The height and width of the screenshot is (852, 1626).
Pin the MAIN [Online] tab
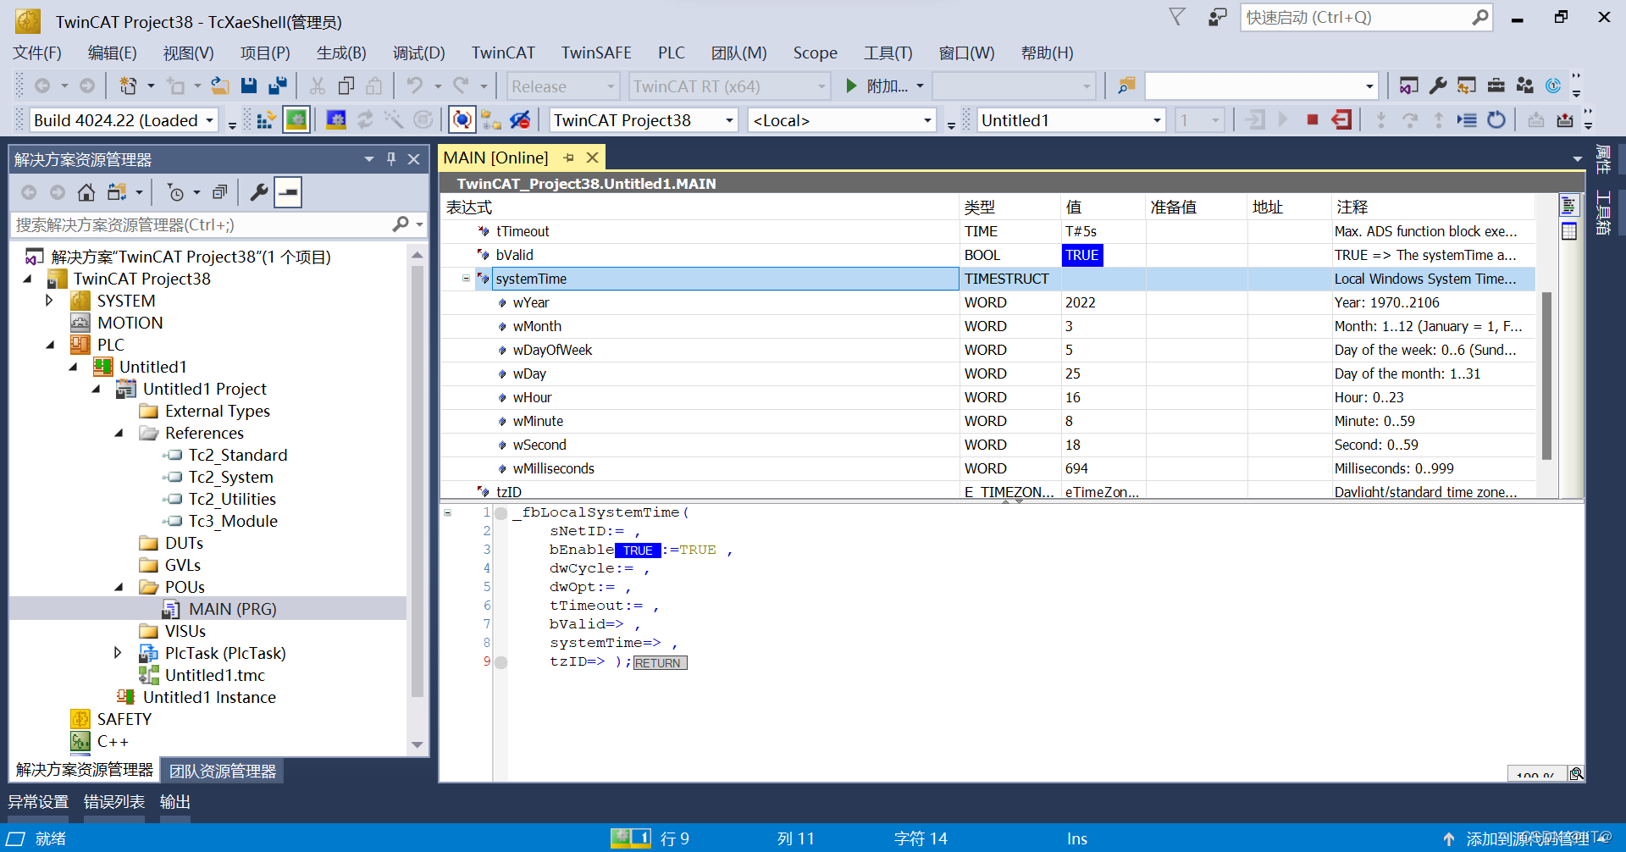click(568, 158)
